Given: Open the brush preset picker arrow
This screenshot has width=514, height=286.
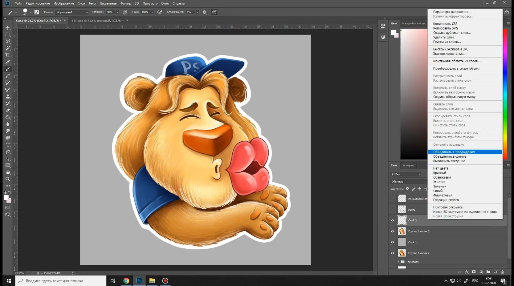Looking at the screenshot, I should click(x=31, y=12).
